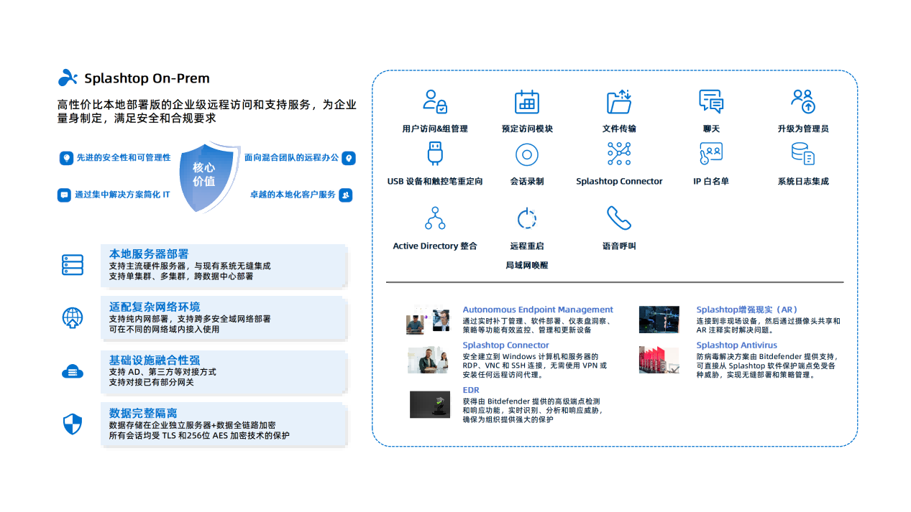Click the 本地服务器部署 heading
The image size is (911, 512).
coord(149,253)
